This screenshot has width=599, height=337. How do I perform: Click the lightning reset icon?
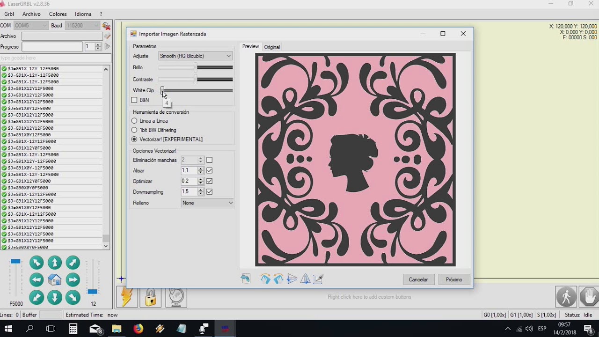click(127, 297)
